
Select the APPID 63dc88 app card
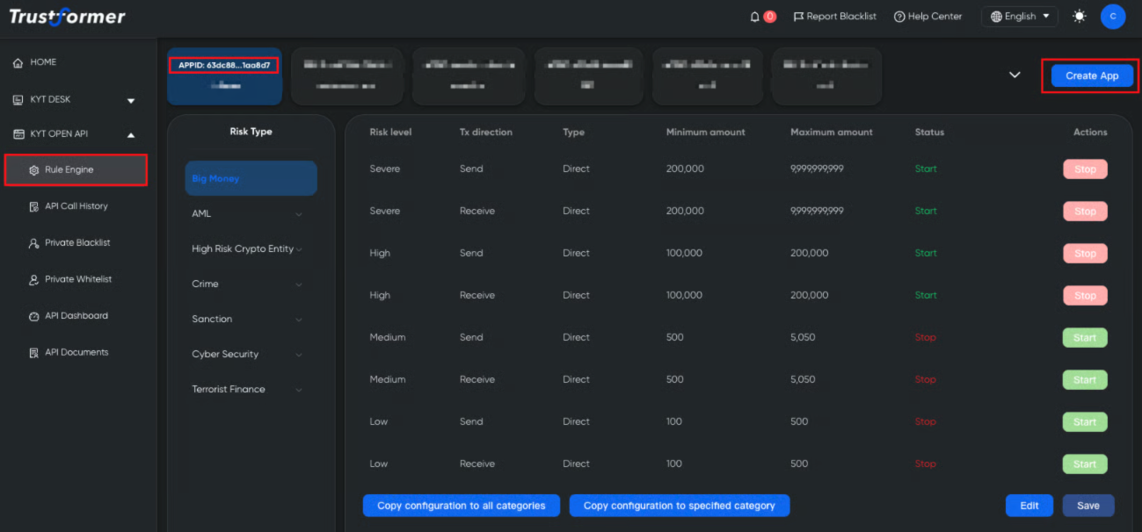pos(224,75)
